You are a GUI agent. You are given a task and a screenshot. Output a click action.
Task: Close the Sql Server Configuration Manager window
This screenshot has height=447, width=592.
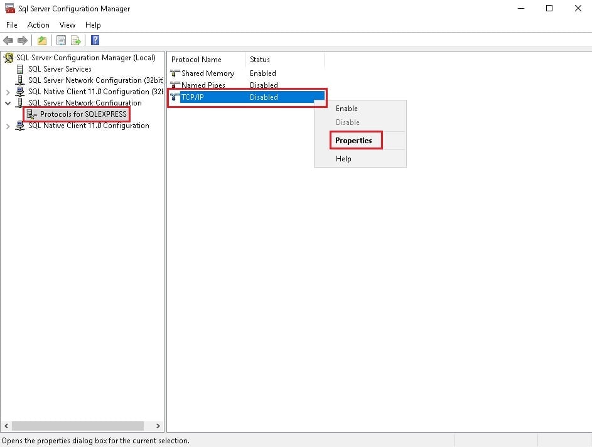578,8
